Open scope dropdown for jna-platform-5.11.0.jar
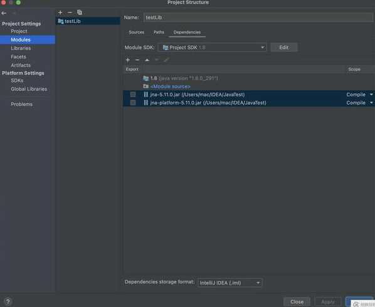This screenshot has width=375, height=307. pyautogui.click(x=371, y=103)
